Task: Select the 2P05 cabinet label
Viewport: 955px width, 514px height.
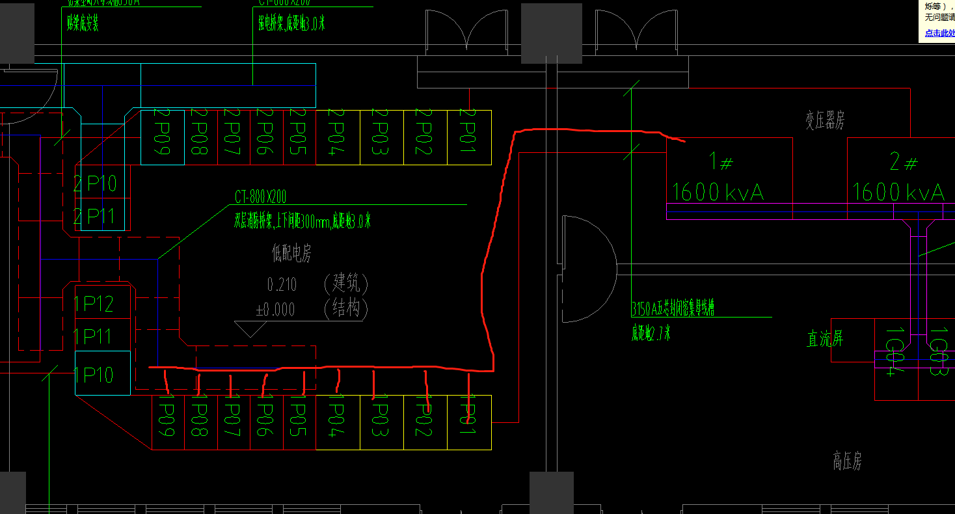Action: [x=297, y=133]
